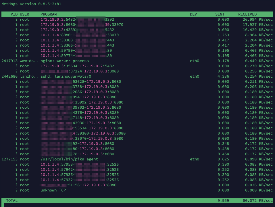
Task: Click the total sent value 9.959
Action: pos(223,201)
